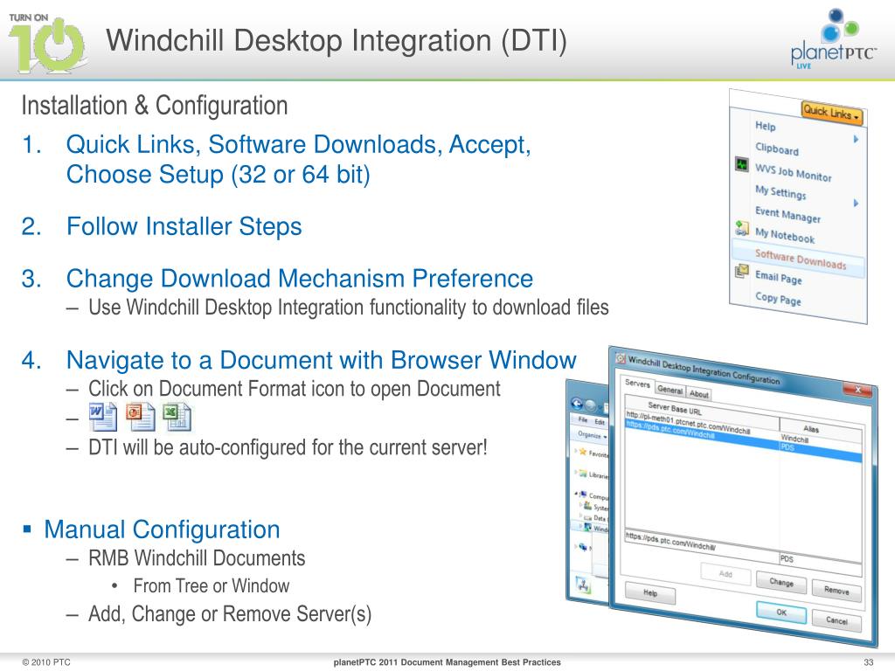This screenshot has width=895, height=671.
Task: Click the Excel document format icon
Action: pyautogui.click(x=177, y=417)
